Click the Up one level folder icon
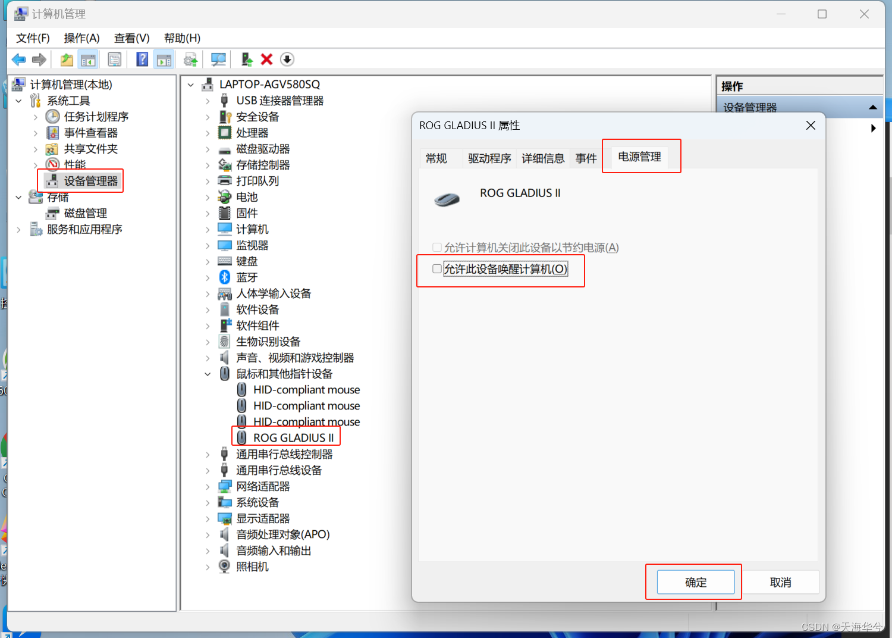 click(x=67, y=60)
